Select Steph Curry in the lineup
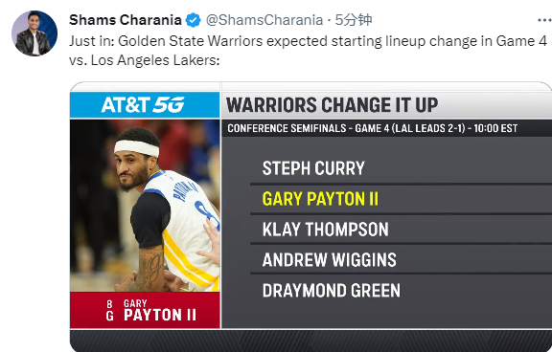 [313, 168]
